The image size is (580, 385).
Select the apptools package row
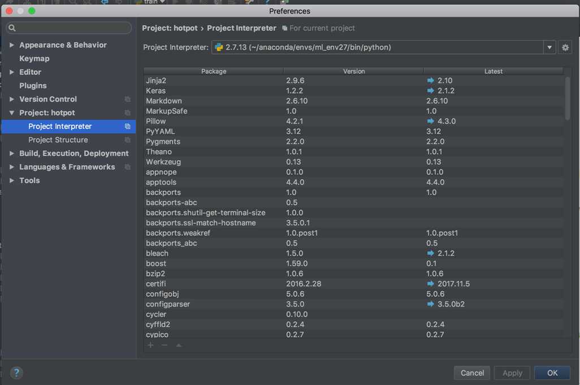354,182
